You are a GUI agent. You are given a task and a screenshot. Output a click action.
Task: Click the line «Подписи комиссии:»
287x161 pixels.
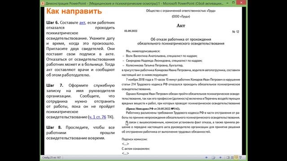[135, 139]
